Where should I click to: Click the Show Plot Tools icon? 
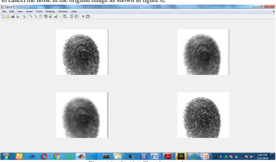click(88, 16)
